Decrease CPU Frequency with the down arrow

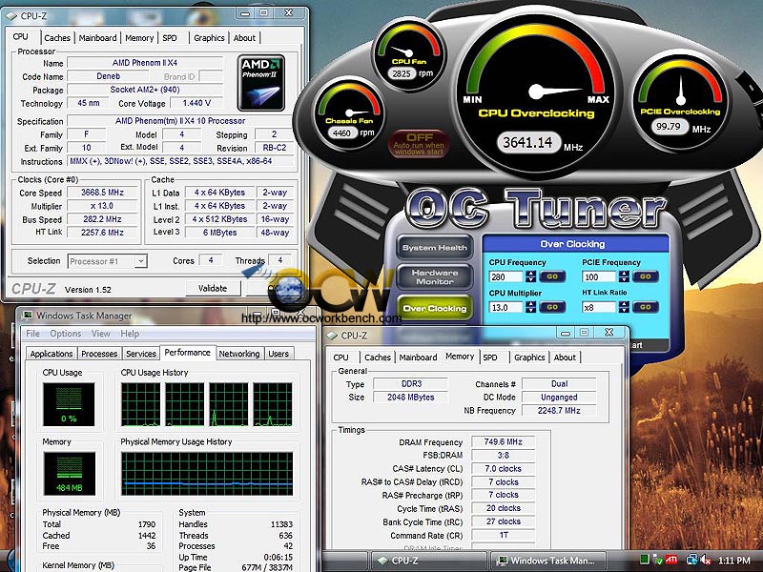[531, 279]
